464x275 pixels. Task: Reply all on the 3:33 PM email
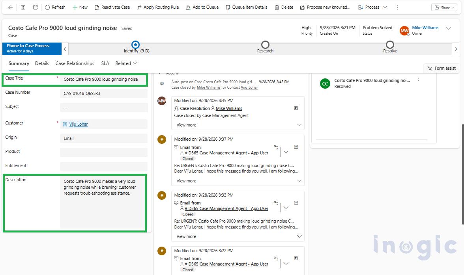coord(276,203)
